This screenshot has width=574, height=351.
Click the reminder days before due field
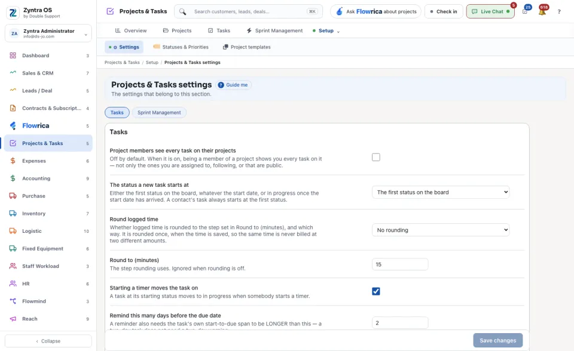pos(400,323)
